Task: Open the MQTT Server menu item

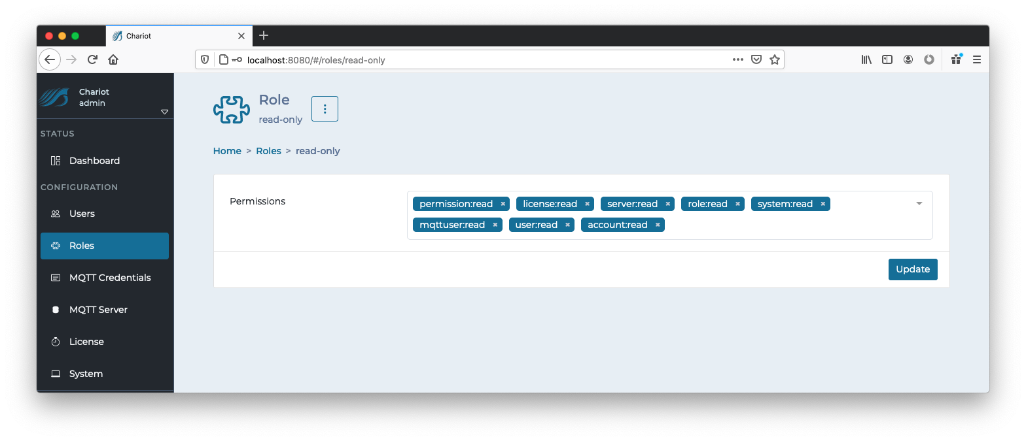Action: point(105,310)
